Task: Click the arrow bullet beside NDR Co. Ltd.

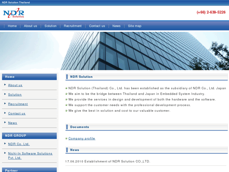Action: 5,144
